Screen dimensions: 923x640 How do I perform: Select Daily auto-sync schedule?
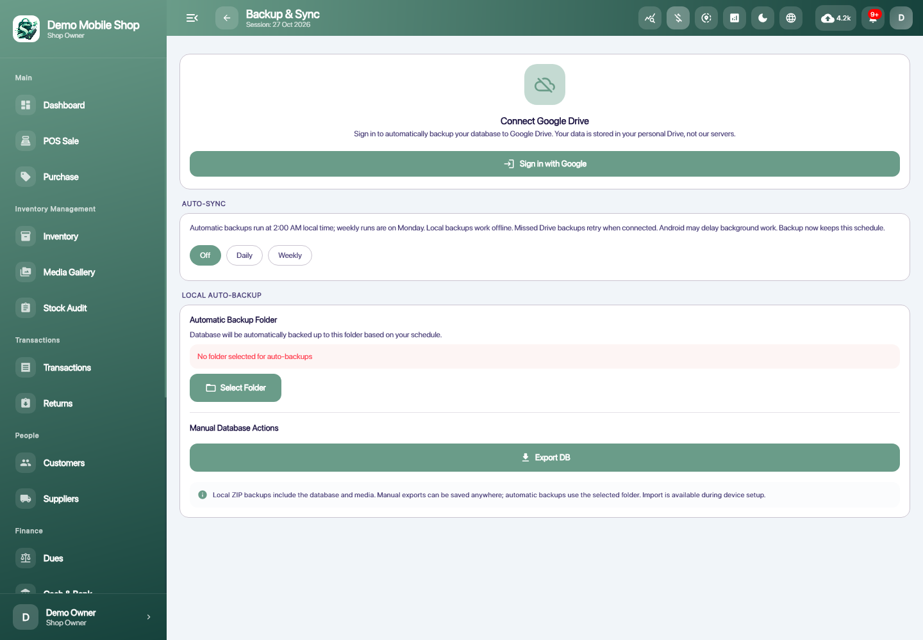tap(244, 255)
